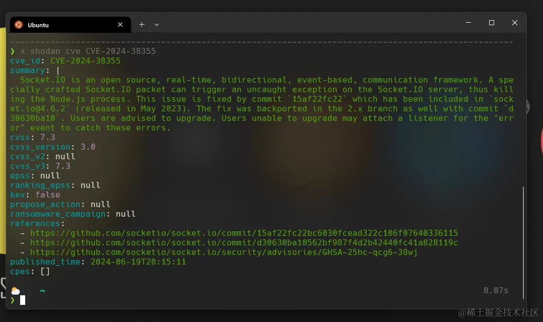Click the green prompt arrow at the bottom
This screenshot has height=322, width=543.
[x=13, y=300]
